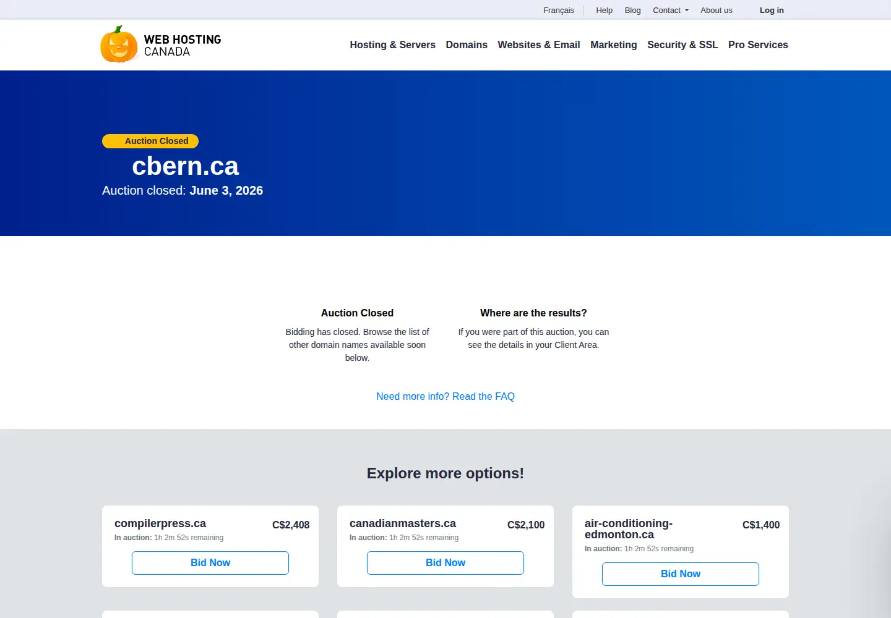The image size is (891, 618).
Task: Open Hosting & Servers menu
Action: point(393,44)
